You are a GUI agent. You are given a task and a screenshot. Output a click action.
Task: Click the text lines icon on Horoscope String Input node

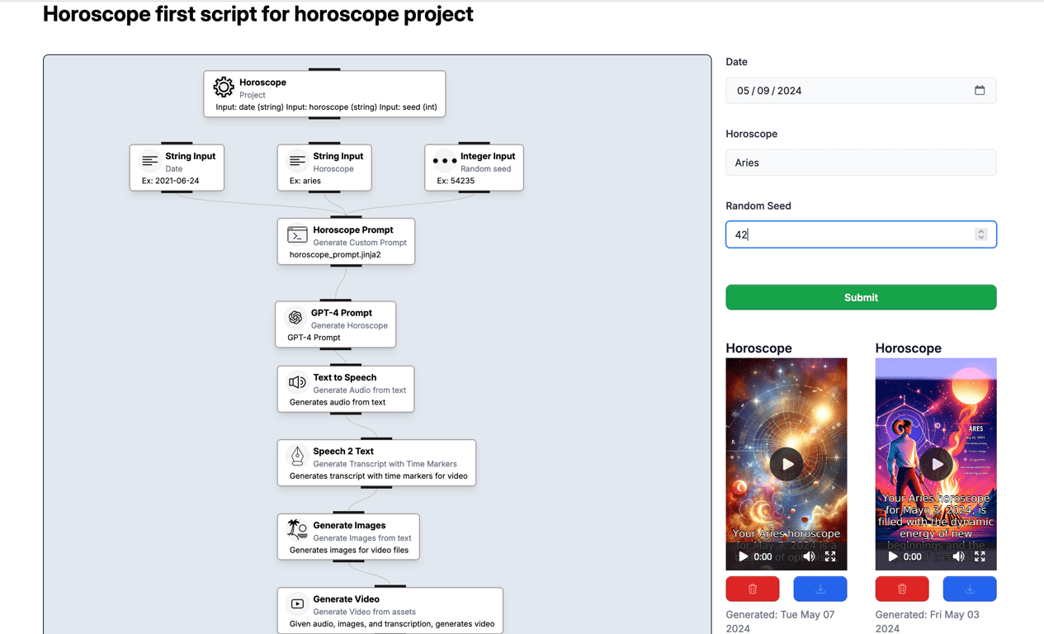(x=297, y=161)
